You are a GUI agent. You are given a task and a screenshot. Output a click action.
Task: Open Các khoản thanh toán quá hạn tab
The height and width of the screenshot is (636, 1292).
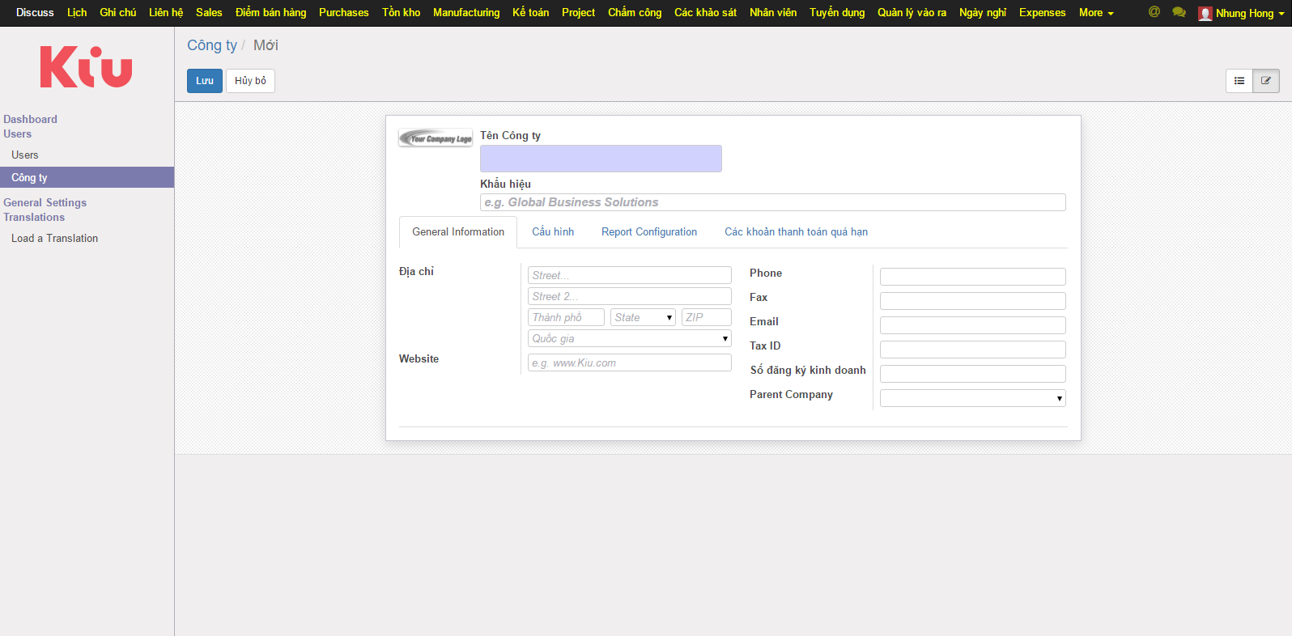(x=796, y=231)
